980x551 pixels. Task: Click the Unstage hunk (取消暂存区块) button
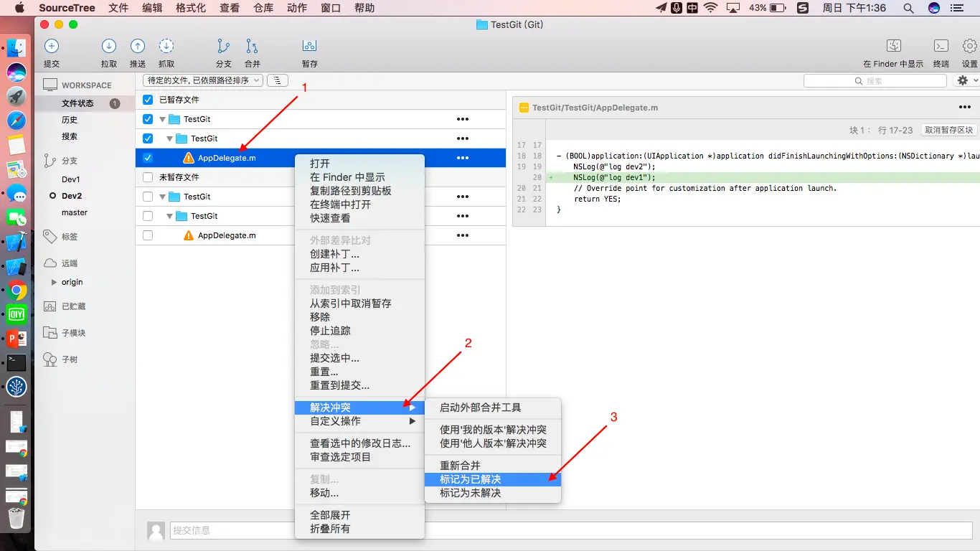pos(948,130)
